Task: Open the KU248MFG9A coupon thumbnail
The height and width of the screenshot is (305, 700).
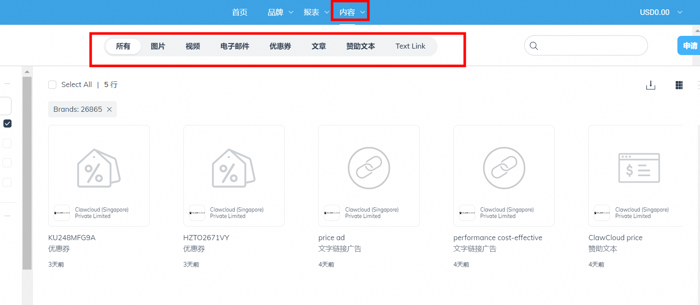Action: point(99,168)
